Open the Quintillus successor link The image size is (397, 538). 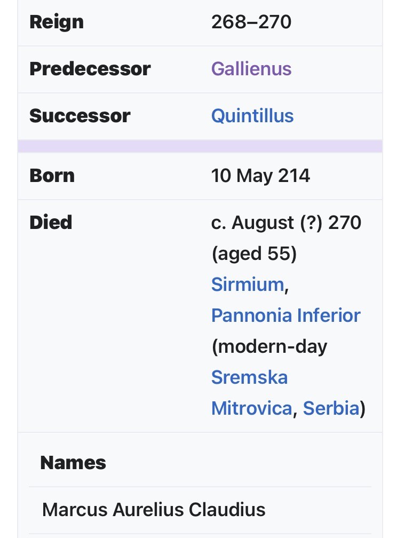252,116
